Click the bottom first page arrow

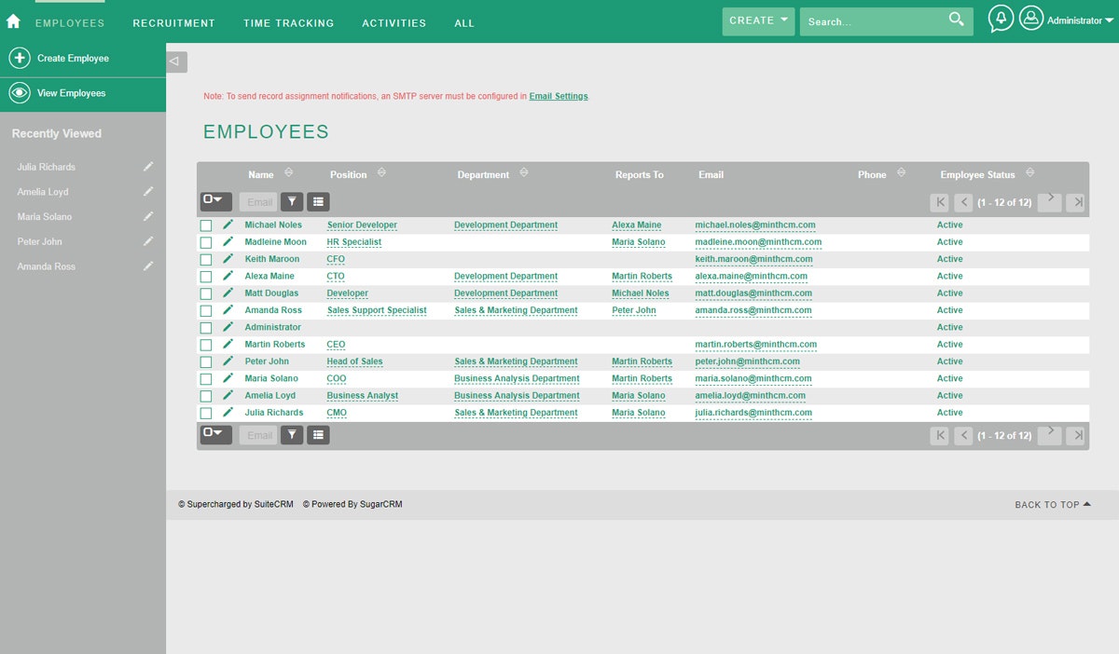(940, 435)
